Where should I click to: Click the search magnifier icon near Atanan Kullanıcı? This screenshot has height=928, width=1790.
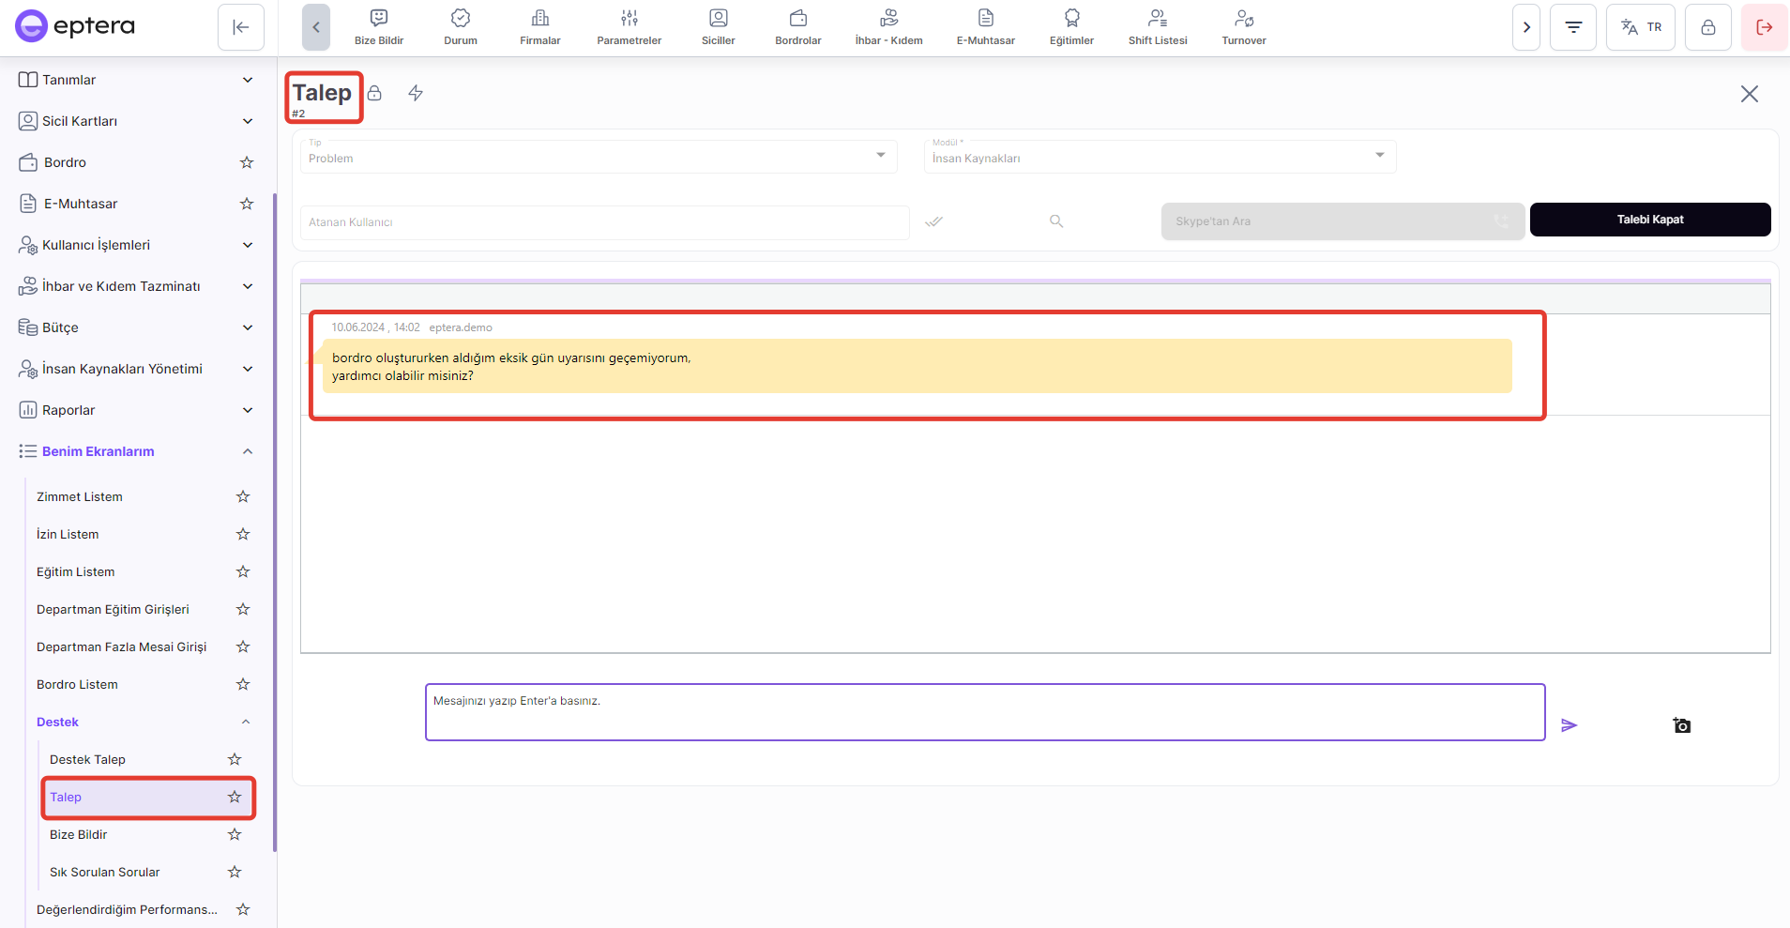1056,221
